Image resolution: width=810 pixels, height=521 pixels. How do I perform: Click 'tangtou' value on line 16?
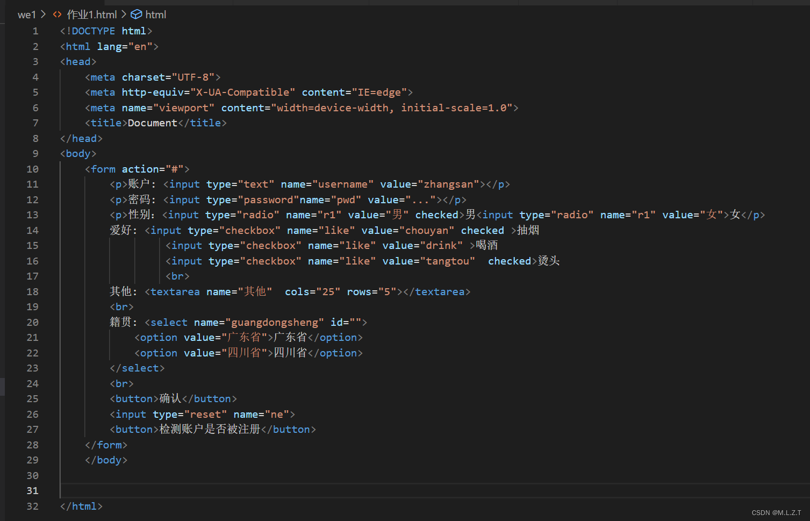click(x=448, y=261)
